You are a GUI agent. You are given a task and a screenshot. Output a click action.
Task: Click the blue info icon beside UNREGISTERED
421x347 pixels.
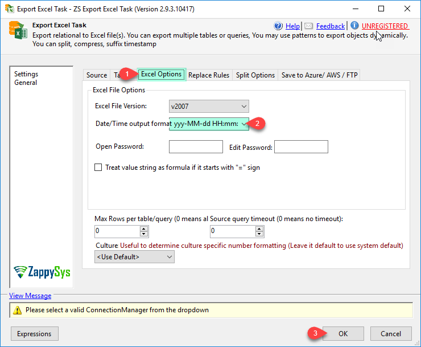pyautogui.click(x=354, y=26)
